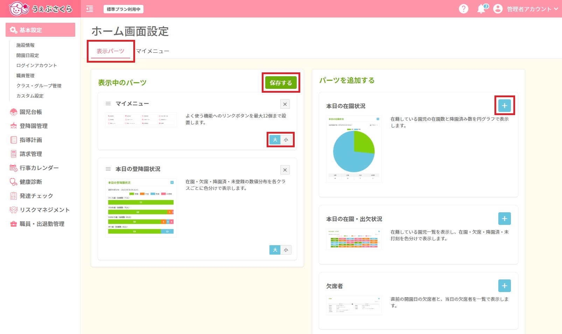The width and height of the screenshot is (562, 334).
Task: Expand 管理者アカウント dropdown
Action: (x=532, y=9)
